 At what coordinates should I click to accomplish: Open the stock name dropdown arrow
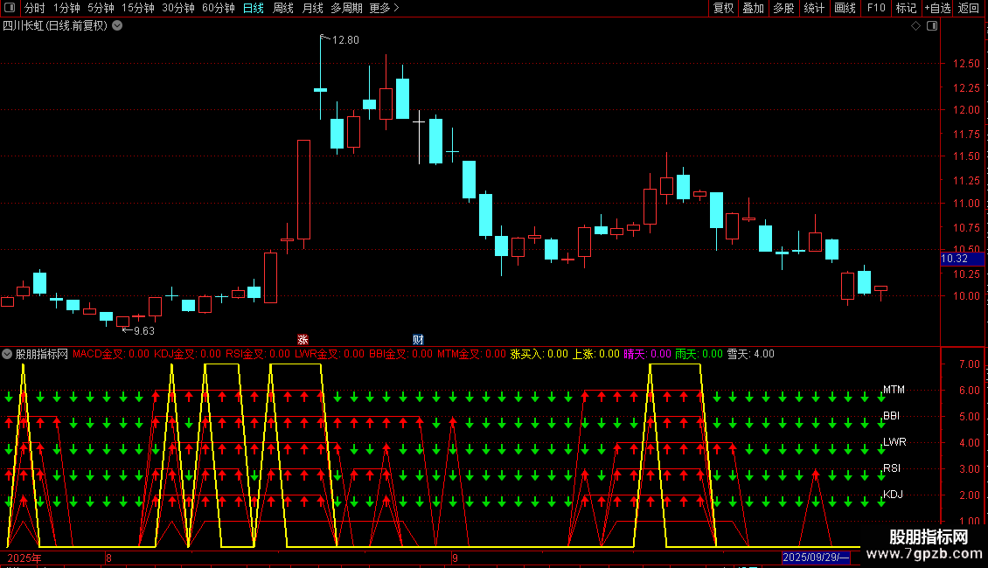coord(117,26)
